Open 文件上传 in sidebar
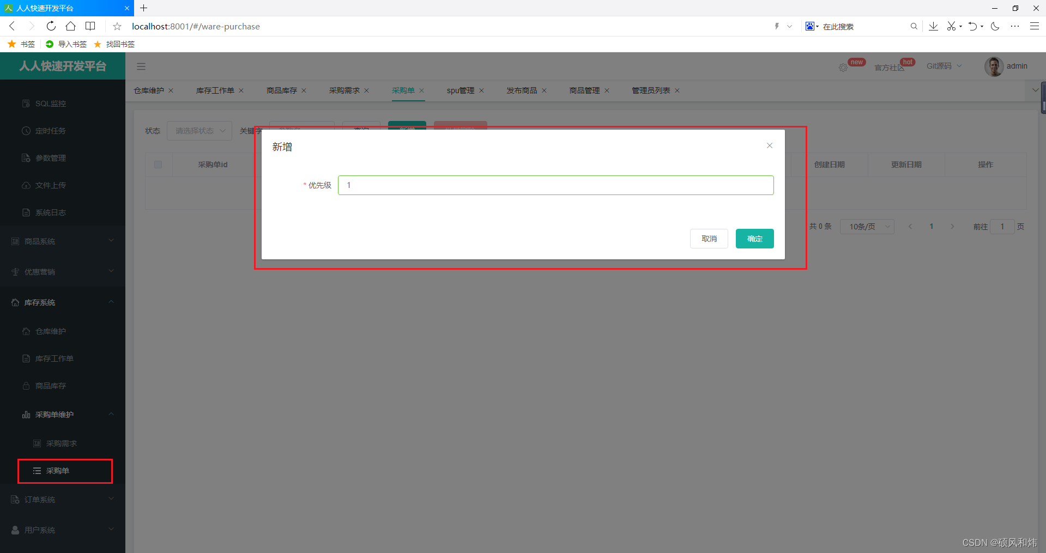This screenshot has height=553, width=1046. (63, 185)
